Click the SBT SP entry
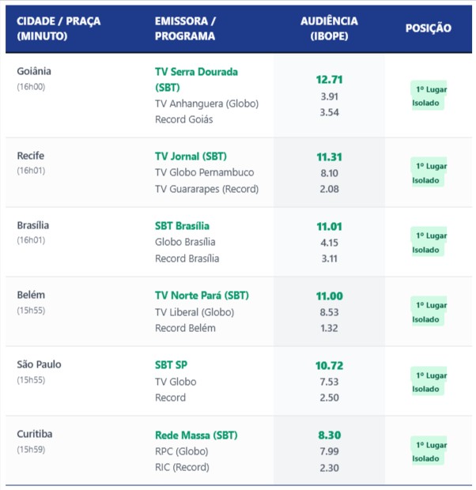The height and width of the screenshot is (490, 476). click(x=171, y=365)
